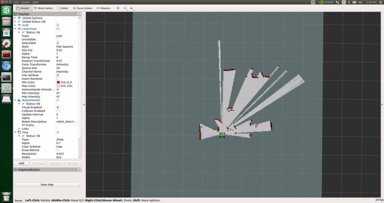This screenshot has width=384, height=203.
Task: Open the File menu
Action: pyautogui.click(x=16, y=2)
